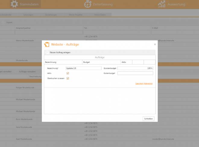The image size is (199, 147).
Task: Switch to the Meine Projekte tab
Action: tap(75, 15)
